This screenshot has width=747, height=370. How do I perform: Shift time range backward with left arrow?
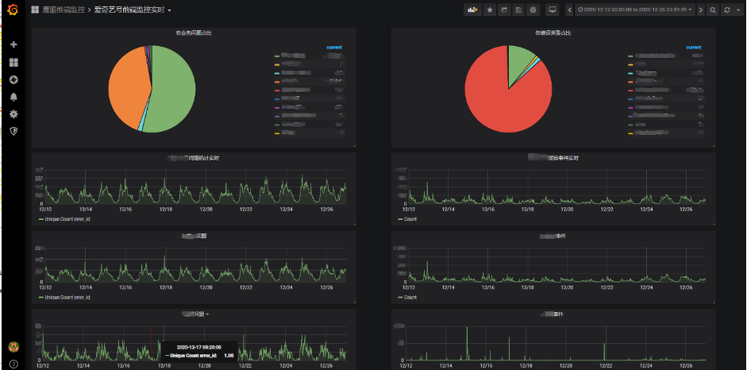569,10
